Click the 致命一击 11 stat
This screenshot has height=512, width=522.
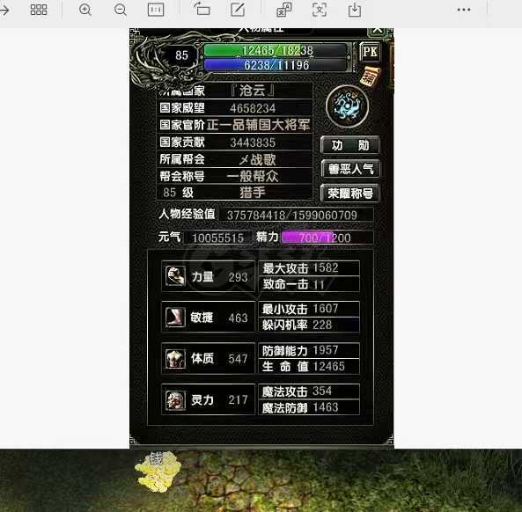pyautogui.click(x=309, y=284)
